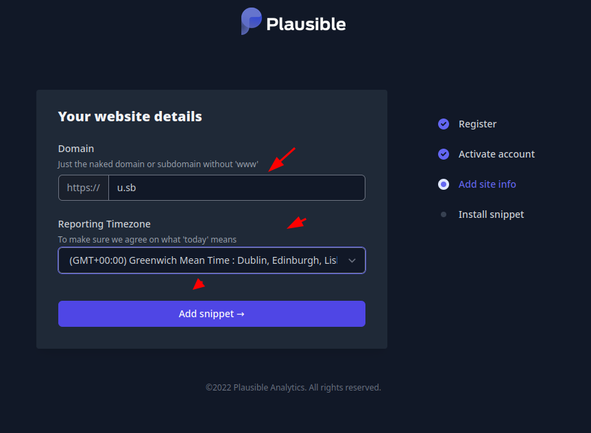Click the Plausible wordmark text
591x433 pixels.
[x=306, y=24]
